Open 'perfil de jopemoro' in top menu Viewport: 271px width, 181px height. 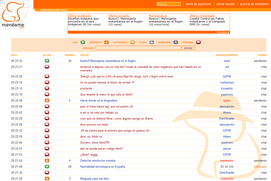point(197,4)
